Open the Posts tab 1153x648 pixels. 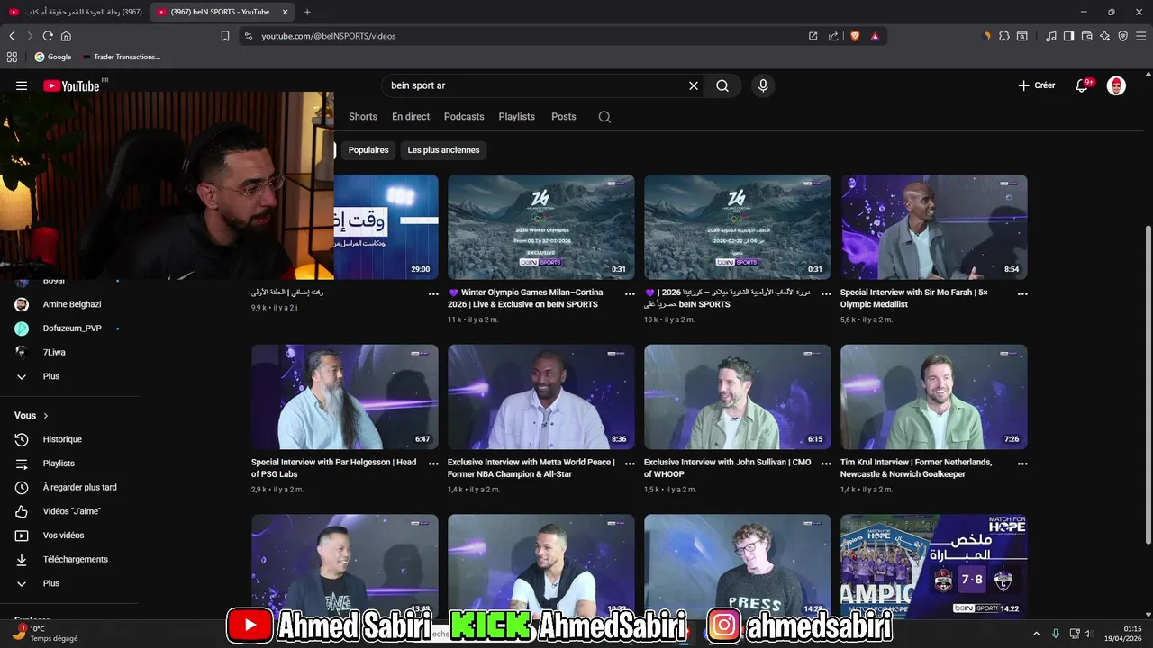pos(564,117)
